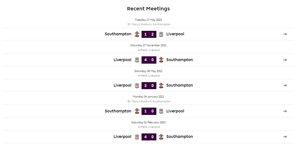301x148 pixels.
Task: Open the arrow beside the 08 May 2021 fixture
Action: point(285,85)
